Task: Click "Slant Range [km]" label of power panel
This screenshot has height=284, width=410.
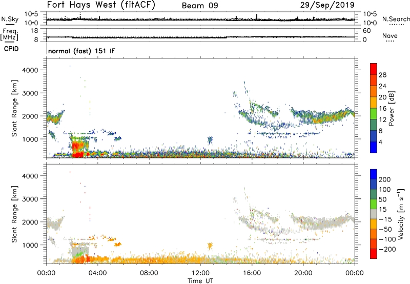Action: point(14,108)
